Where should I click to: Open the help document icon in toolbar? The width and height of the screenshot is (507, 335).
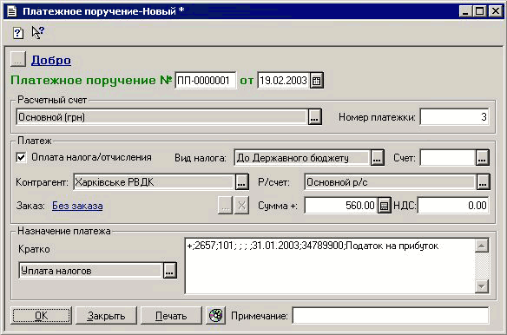tap(18, 33)
